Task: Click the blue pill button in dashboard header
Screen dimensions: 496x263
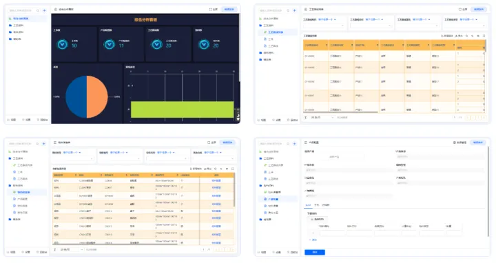Action: [x=229, y=10]
